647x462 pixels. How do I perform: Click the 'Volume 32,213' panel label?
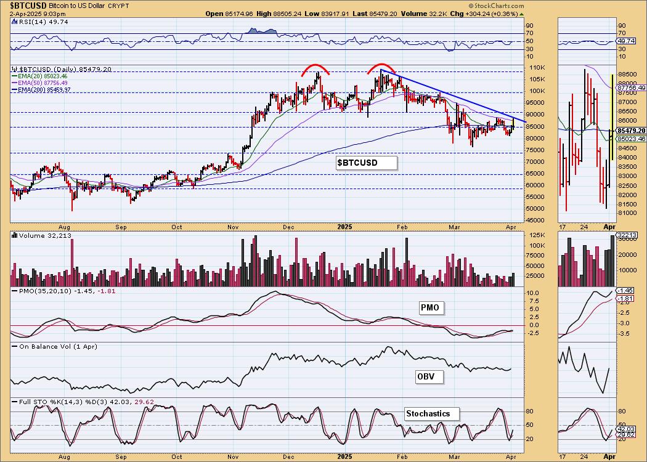(44, 235)
